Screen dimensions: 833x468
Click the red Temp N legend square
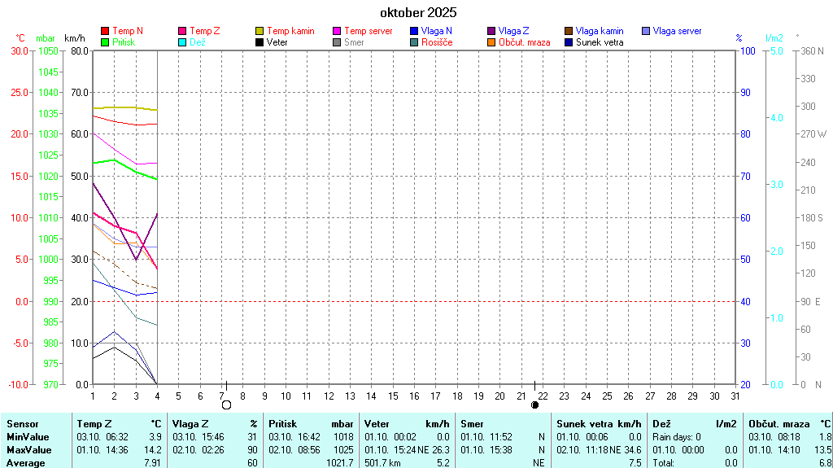[x=105, y=31]
